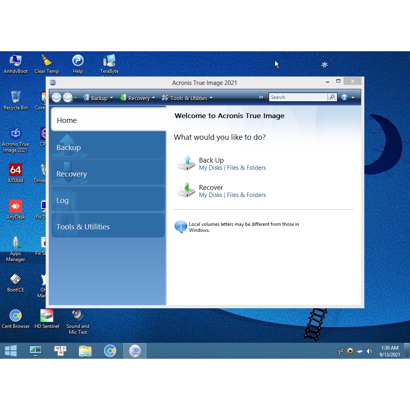Click Files & Folders link under Recover
Screen dimensions: 410x410
246,195
